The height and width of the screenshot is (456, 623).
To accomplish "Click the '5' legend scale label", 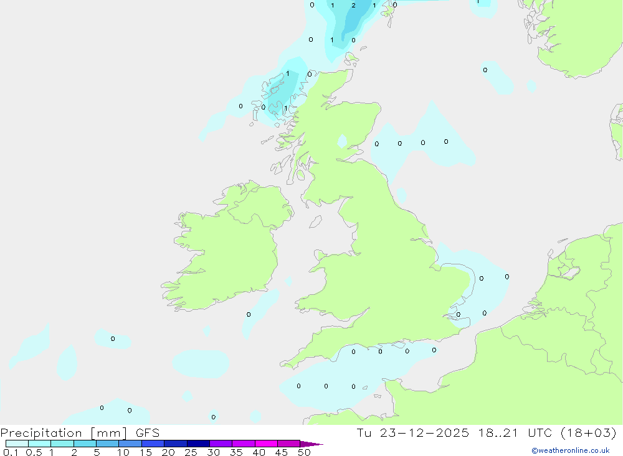I will point(97,452).
